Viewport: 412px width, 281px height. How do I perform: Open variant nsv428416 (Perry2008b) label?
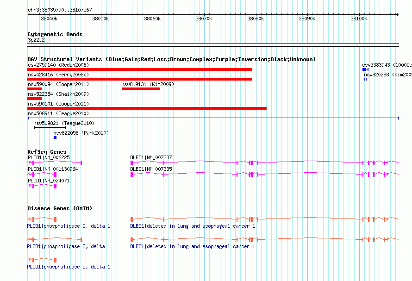[58, 75]
